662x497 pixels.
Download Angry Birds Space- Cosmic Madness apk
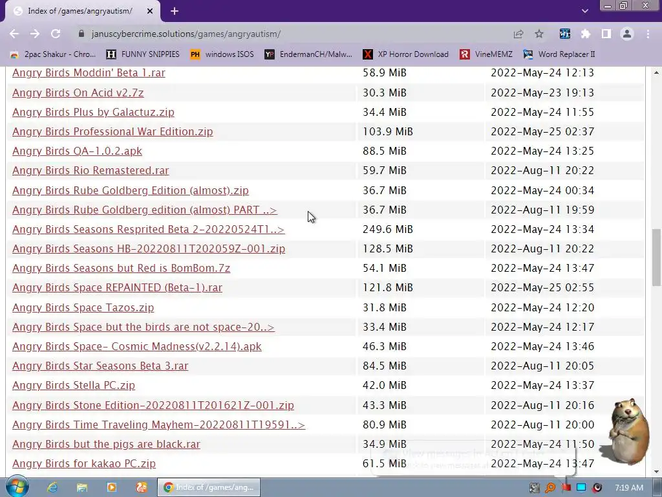[137, 346]
